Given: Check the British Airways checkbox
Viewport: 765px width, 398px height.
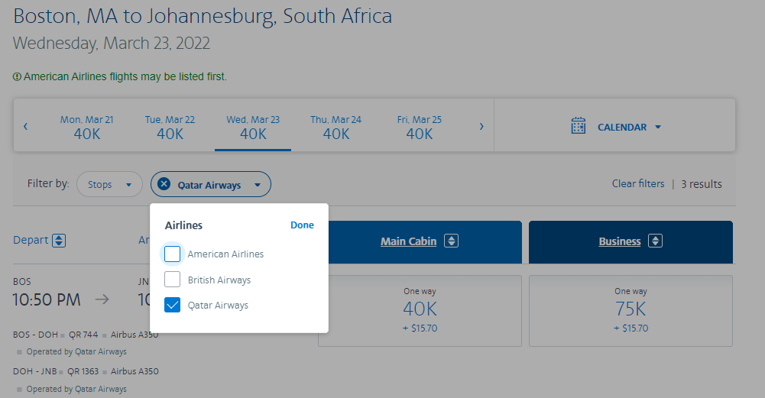Looking at the screenshot, I should 172,280.
